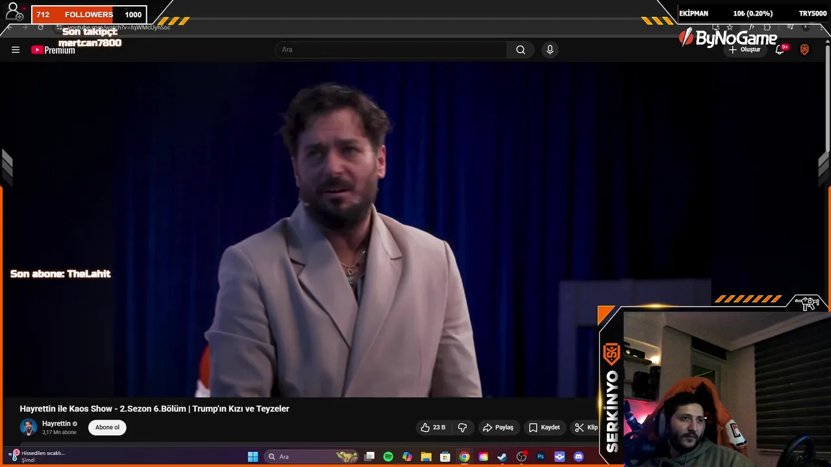Click the taskbar Ara search box
831x467 pixels.
point(312,457)
